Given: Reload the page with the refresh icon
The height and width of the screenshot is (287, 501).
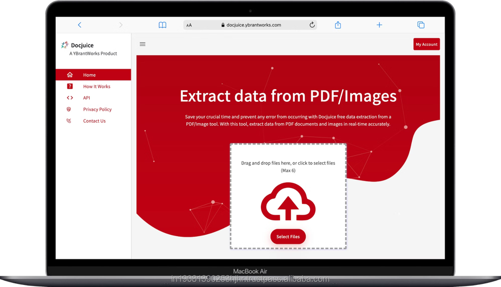Looking at the screenshot, I should (x=312, y=25).
